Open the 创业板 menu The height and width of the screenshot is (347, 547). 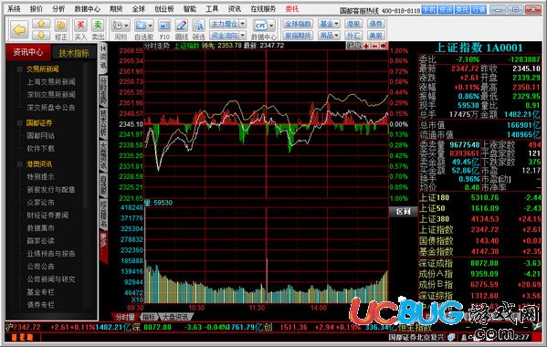pyautogui.click(x=164, y=9)
